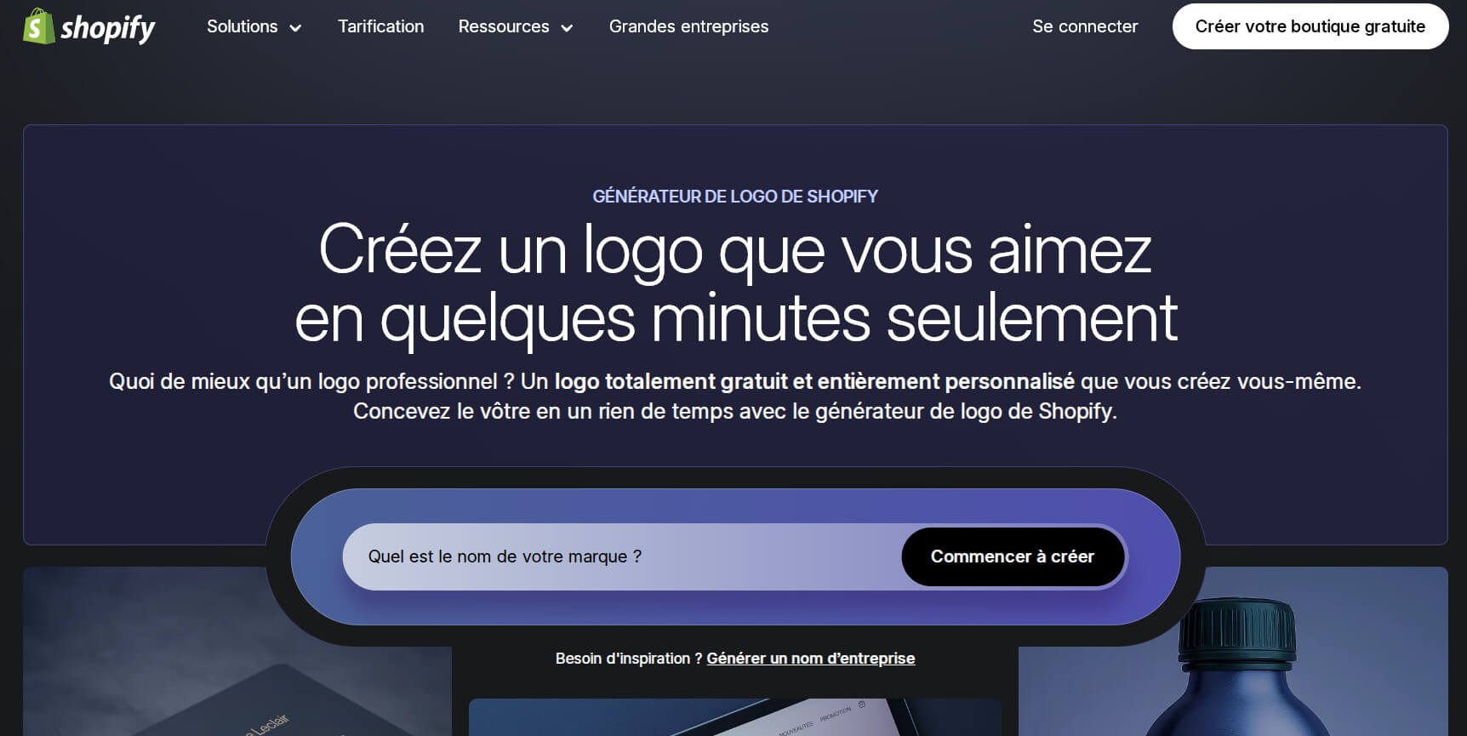The image size is (1467, 736).
Task: Click the shopify wordmark text
Action: pos(107,28)
